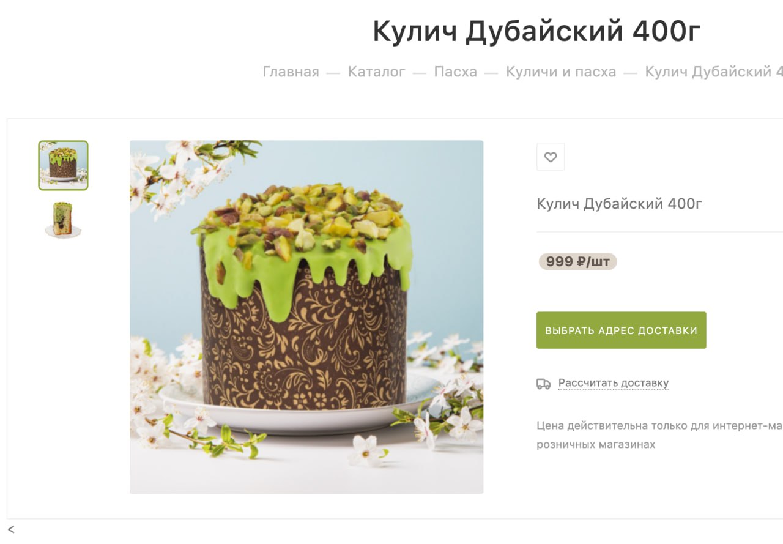Click the Цена действительна только note text

[x=659, y=425]
